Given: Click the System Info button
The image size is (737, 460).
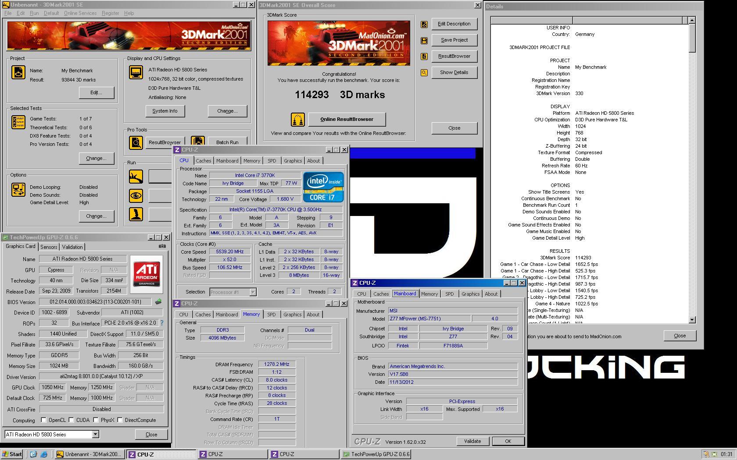Looking at the screenshot, I should click(x=165, y=111).
